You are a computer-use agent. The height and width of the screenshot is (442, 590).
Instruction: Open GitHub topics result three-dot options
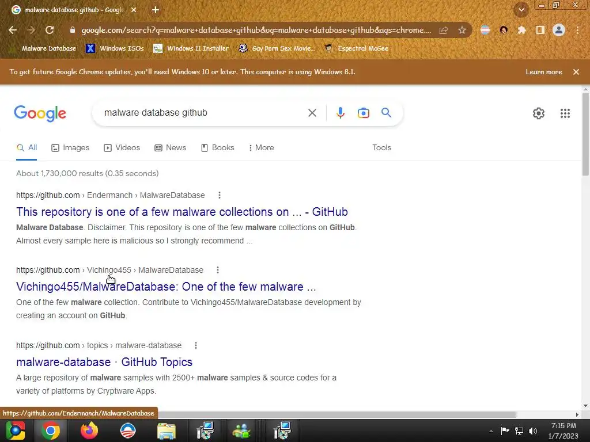point(196,345)
